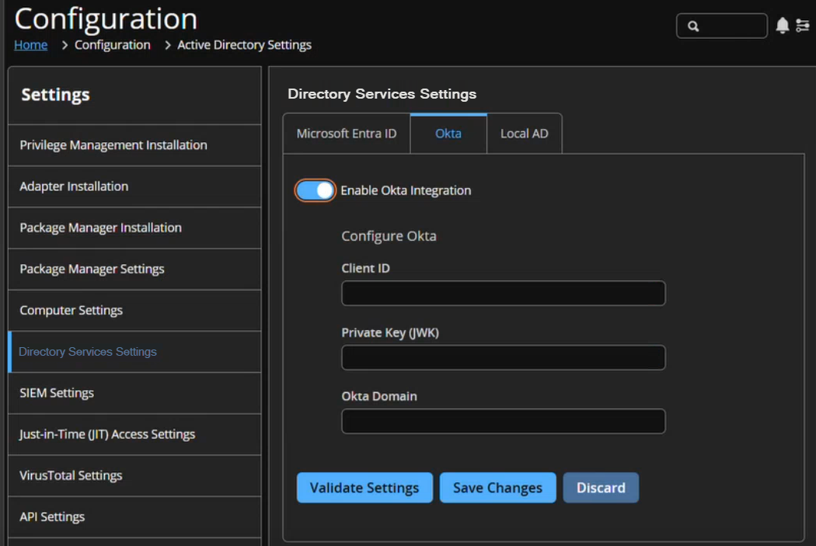Screen dimensions: 816x546
Task: Click the Directory Services Settings panel title
Action: point(382,94)
